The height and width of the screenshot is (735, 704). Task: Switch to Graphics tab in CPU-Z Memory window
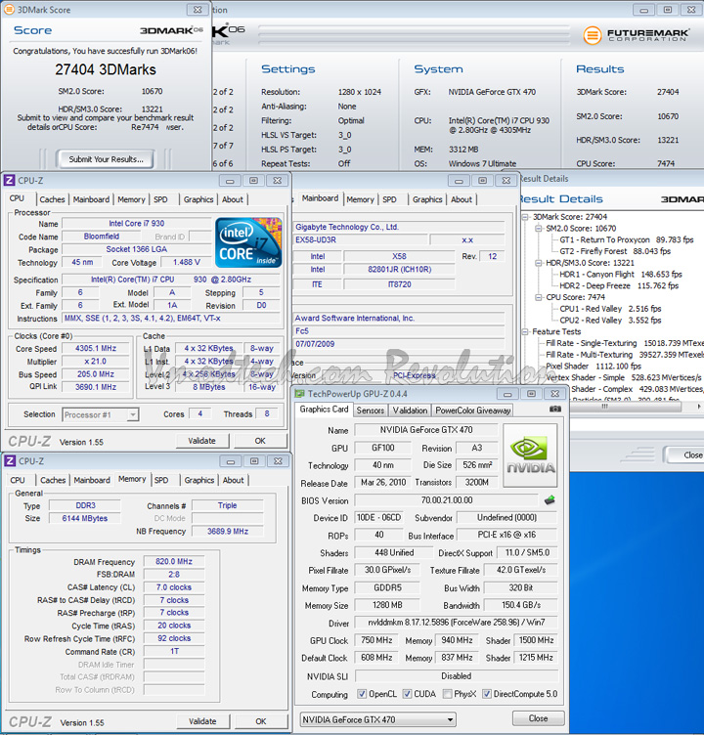(x=198, y=480)
